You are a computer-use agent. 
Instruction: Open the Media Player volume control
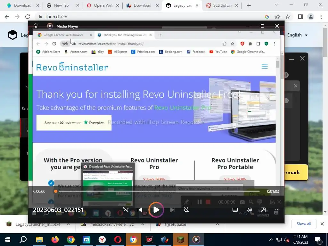[x=249, y=210]
